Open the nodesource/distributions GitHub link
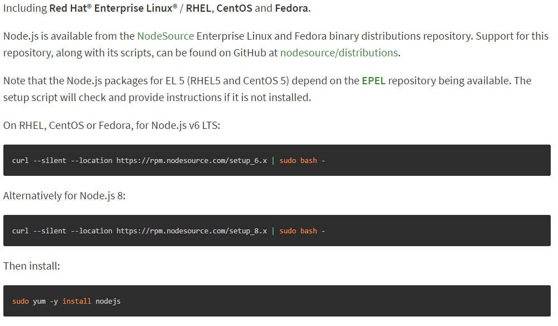The image size is (558, 326). tap(339, 53)
